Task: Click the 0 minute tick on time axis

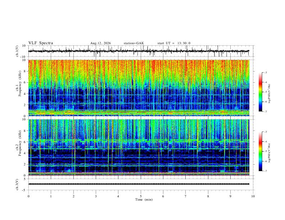Action: 28,196
